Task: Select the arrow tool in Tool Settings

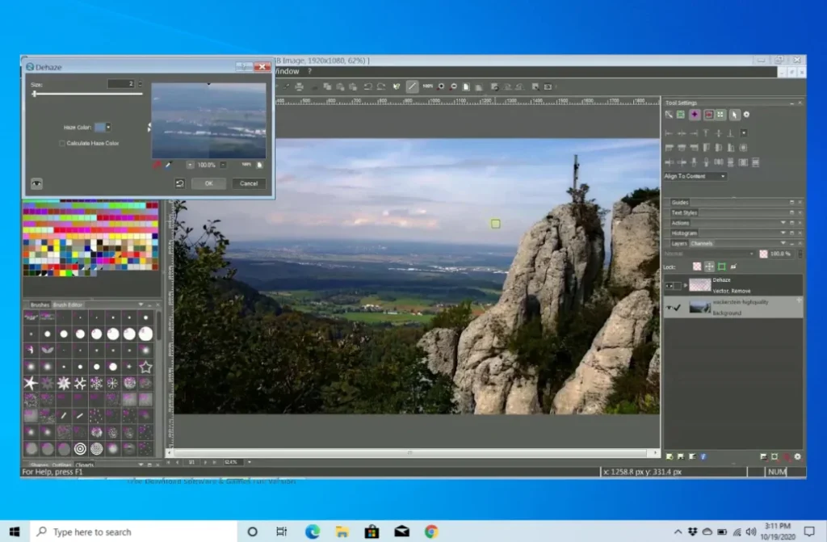Action: coord(735,115)
